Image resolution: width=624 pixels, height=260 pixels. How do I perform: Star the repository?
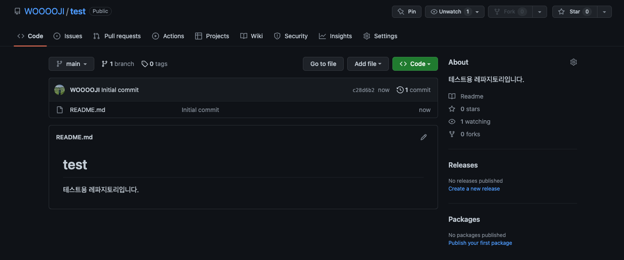pyautogui.click(x=574, y=12)
